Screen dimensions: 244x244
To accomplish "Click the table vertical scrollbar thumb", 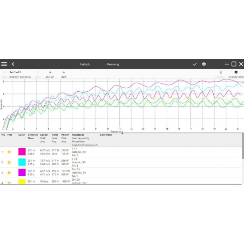I will 243,146.
